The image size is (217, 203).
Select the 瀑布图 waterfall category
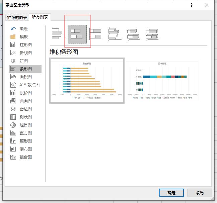click(25, 149)
